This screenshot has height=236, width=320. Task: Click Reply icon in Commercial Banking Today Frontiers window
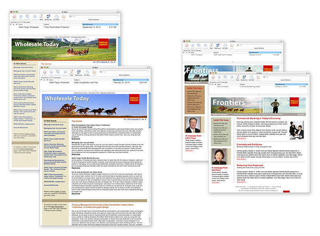pyautogui.click(x=219, y=77)
